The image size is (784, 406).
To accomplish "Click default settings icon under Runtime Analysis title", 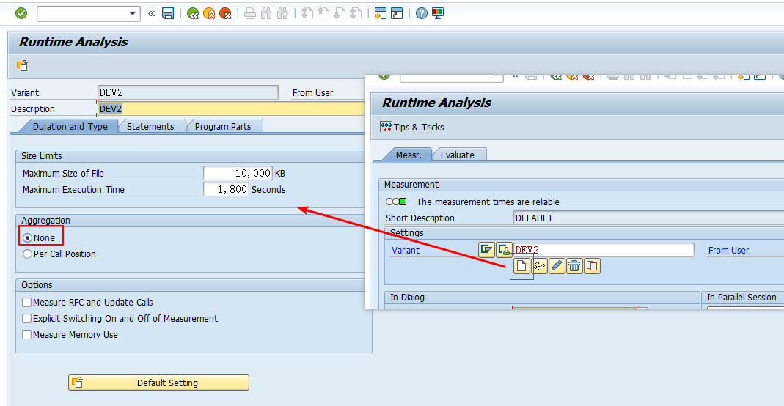I will [22, 65].
